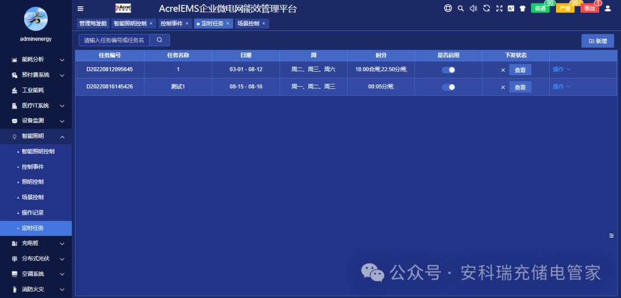Open the lifebuoy help icon
Image resolution: width=621 pixels, height=298 pixels.
(x=448, y=8)
